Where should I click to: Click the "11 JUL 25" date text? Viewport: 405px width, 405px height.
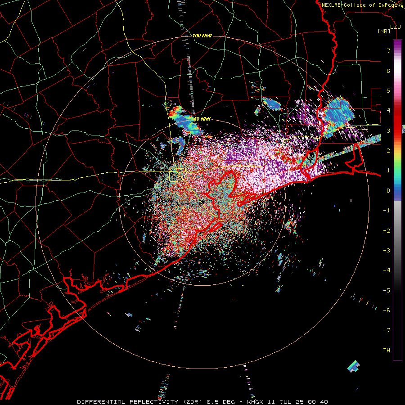(x=285, y=402)
